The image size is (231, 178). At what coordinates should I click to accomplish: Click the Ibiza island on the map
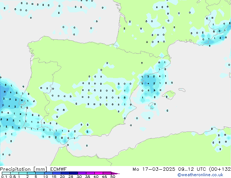(151, 105)
